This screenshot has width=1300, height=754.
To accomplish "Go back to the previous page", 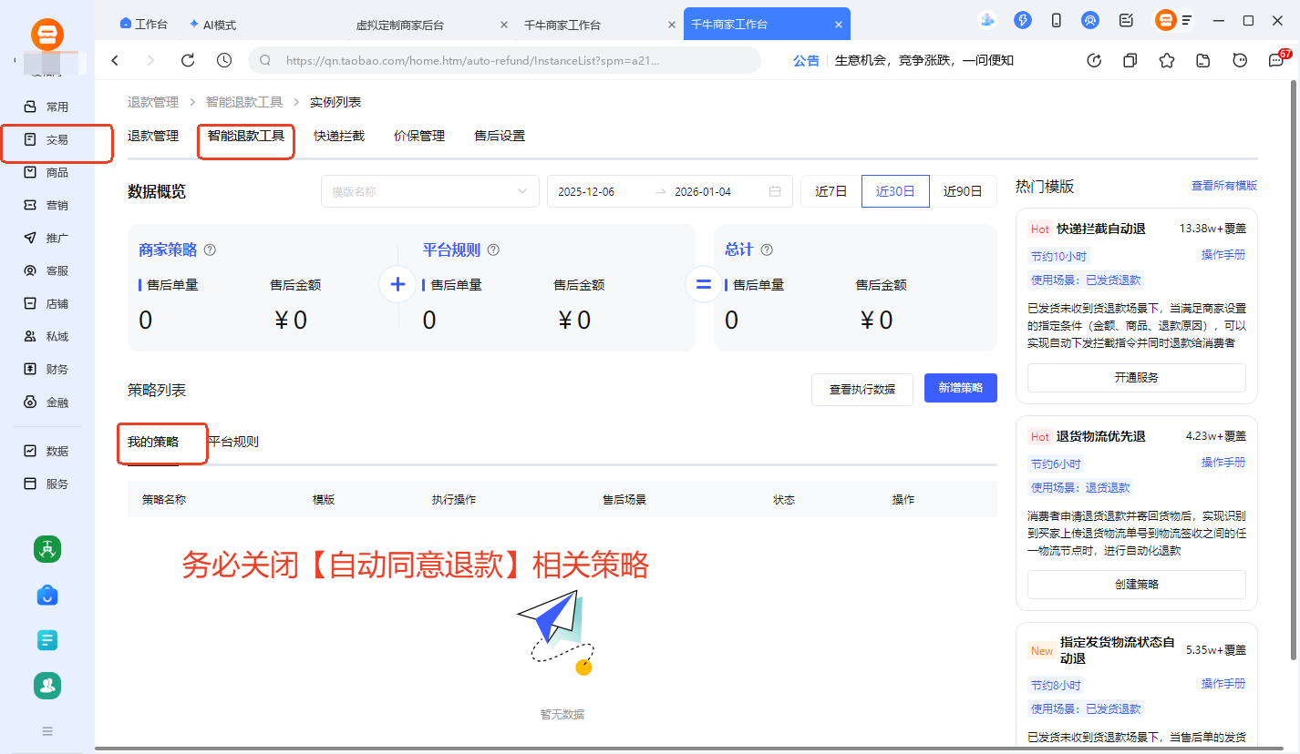I will click(115, 60).
